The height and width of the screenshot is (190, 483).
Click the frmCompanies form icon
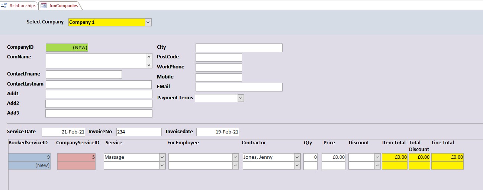[44, 6]
